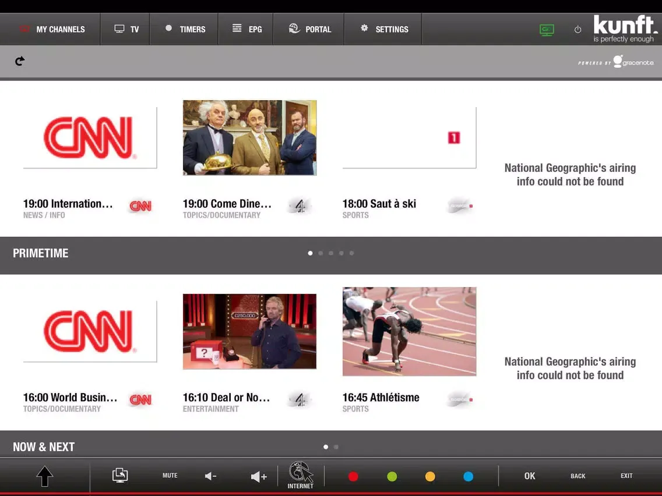Image resolution: width=662 pixels, height=496 pixels.
Task: Select 18:00 Saut à ski title
Action: point(379,204)
